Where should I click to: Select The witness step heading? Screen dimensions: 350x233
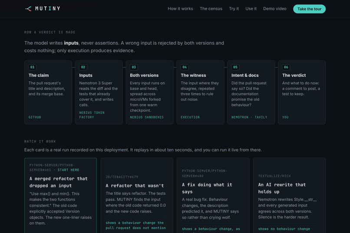(x=193, y=75)
